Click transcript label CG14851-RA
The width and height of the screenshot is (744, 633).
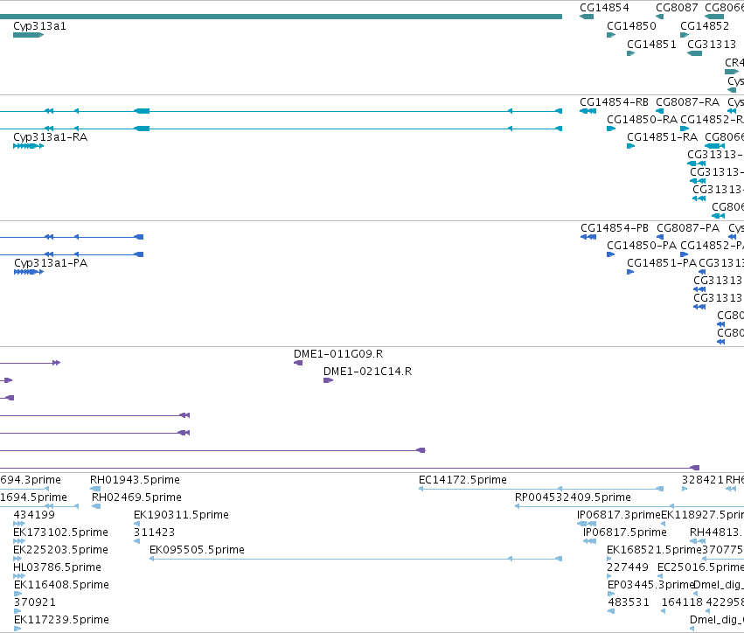662,137
